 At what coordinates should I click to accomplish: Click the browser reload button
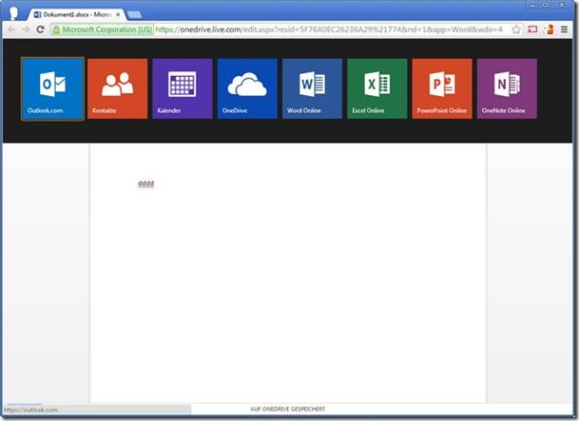pos(40,29)
